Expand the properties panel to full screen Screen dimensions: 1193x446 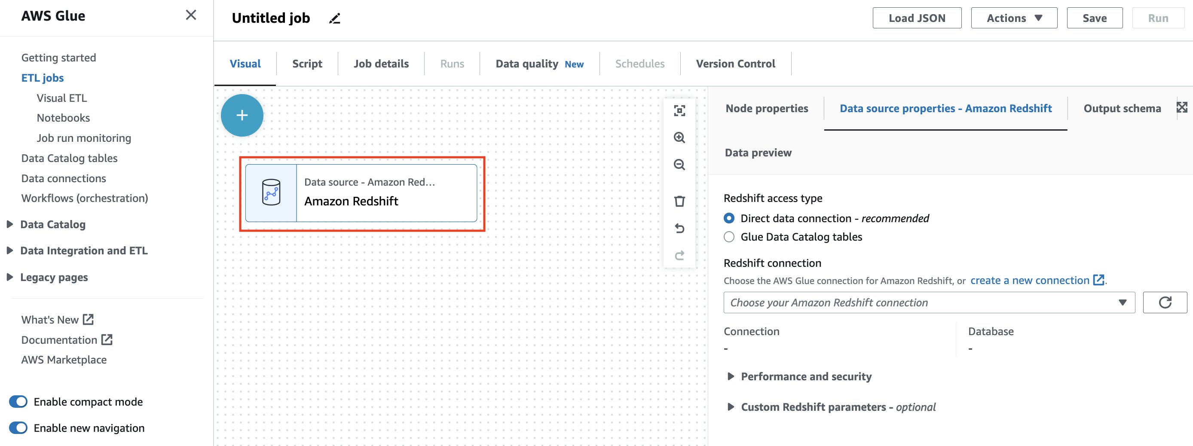1182,108
